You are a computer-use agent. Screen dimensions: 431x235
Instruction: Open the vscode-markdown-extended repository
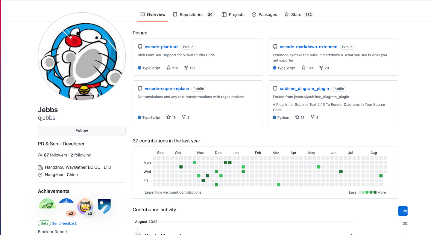click(x=309, y=47)
